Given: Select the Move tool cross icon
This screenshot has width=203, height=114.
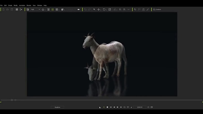Looking at the screenshot, I should tap(99, 10).
